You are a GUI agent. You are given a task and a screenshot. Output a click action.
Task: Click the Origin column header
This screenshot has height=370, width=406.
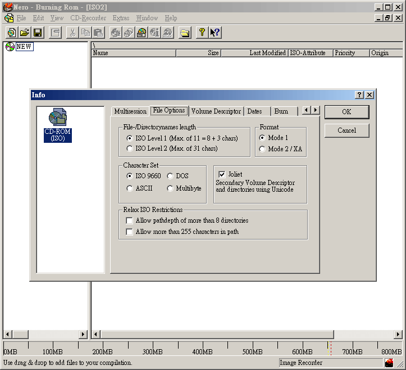pos(386,53)
